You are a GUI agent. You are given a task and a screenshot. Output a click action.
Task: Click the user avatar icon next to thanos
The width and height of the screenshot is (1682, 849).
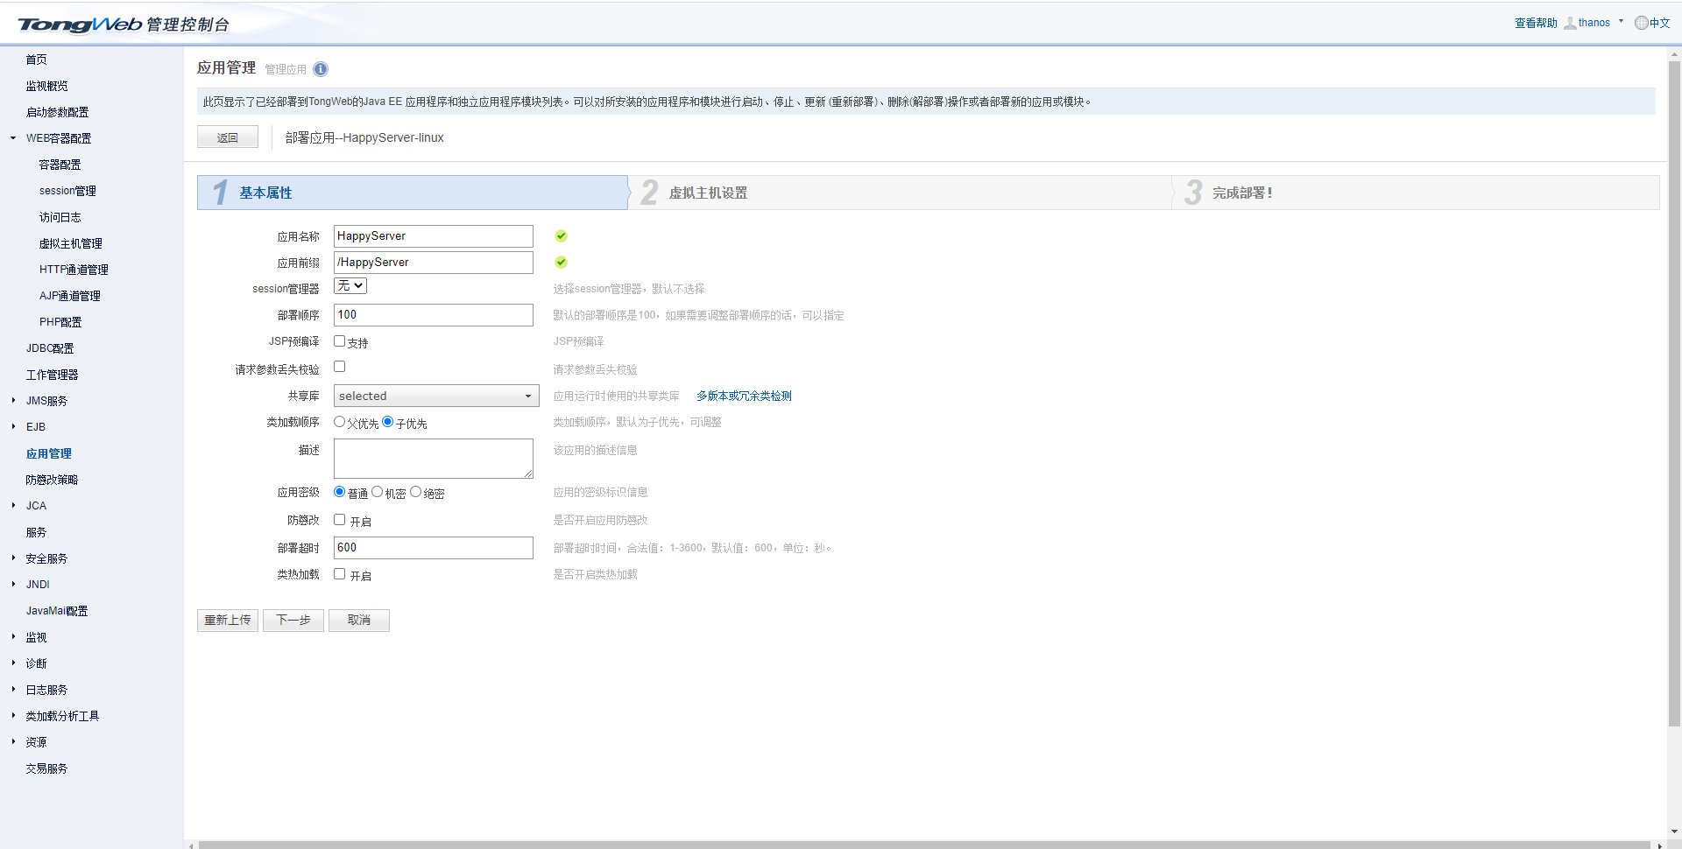pos(1570,23)
